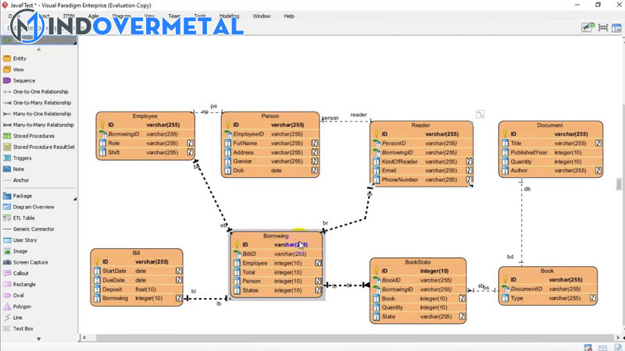Image resolution: width=625 pixels, height=351 pixels.
Task: Select the Polygon shape tool
Action: (23, 307)
